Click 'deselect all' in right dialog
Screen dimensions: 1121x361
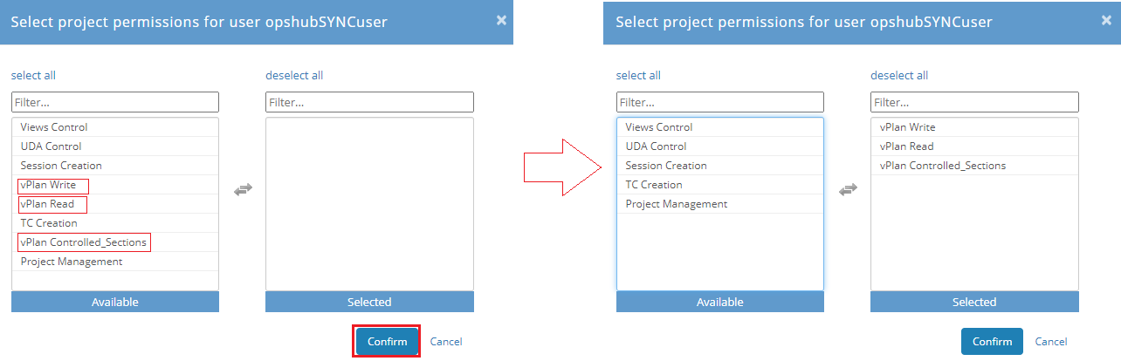899,76
